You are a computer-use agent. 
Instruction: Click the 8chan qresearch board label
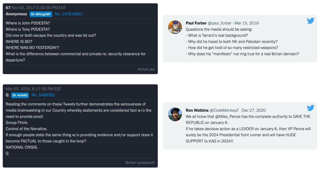tap(140, 163)
